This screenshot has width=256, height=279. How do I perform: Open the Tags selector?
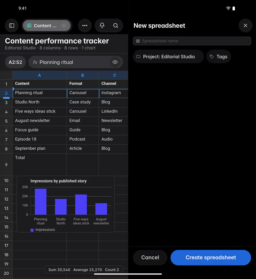pyautogui.click(x=219, y=56)
